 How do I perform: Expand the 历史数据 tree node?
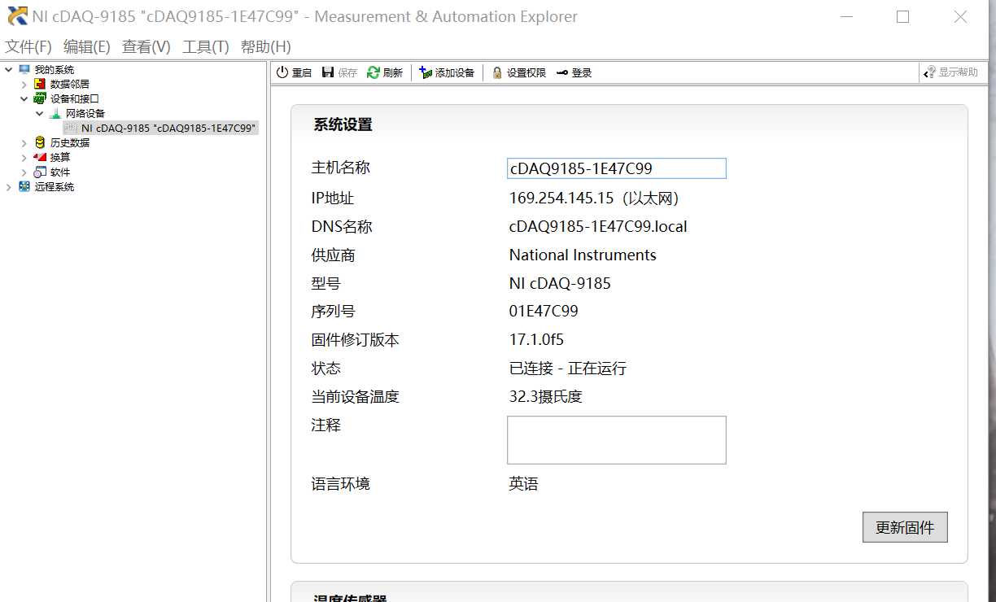coord(24,142)
